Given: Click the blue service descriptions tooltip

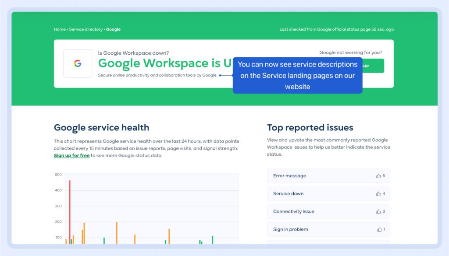Looking at the screenshot, I should 297,75.
